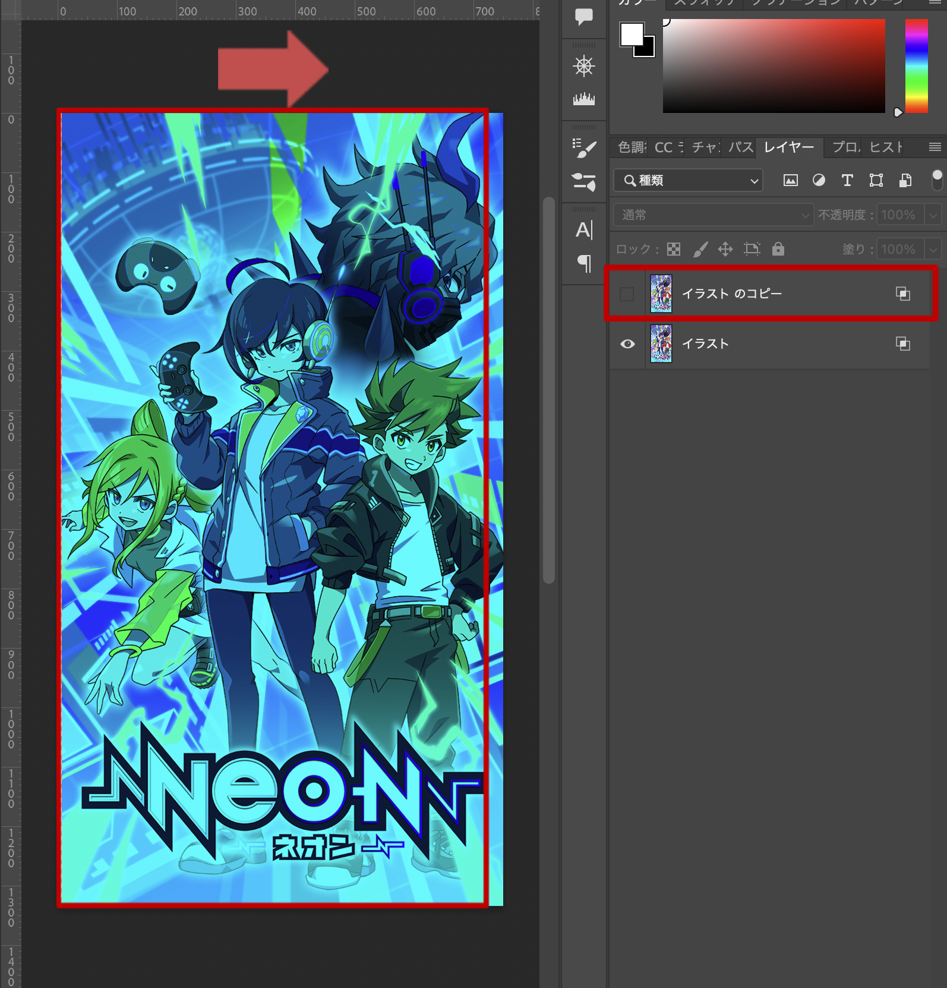Viewport: 947px width, 988px height.
Task: Open the Histogram panel icon
Action: 584,99
